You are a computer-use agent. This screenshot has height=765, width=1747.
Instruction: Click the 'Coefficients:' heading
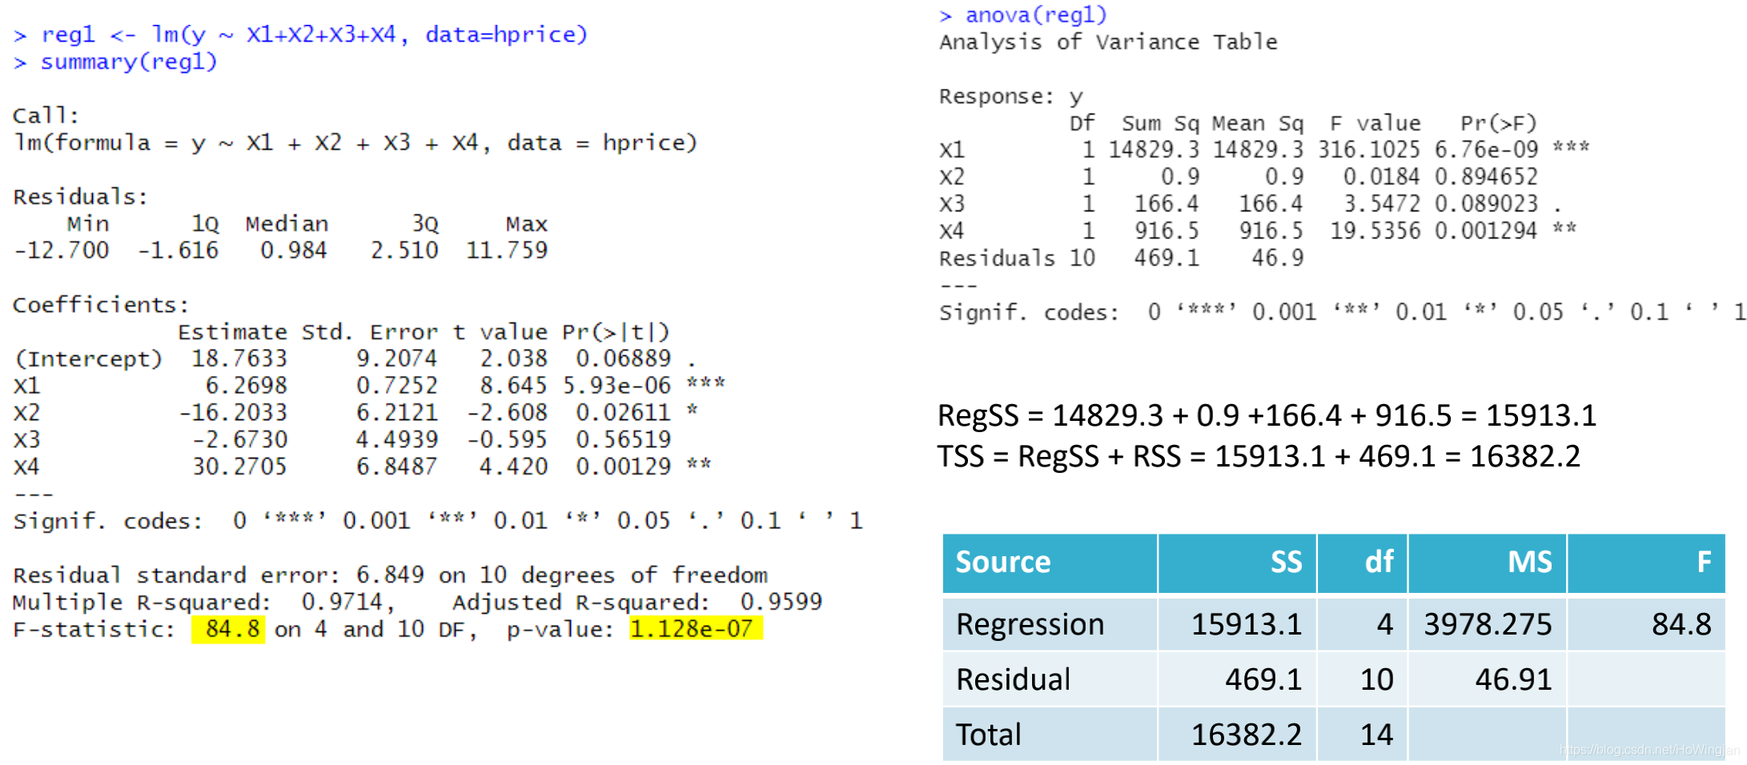point(101,304)
